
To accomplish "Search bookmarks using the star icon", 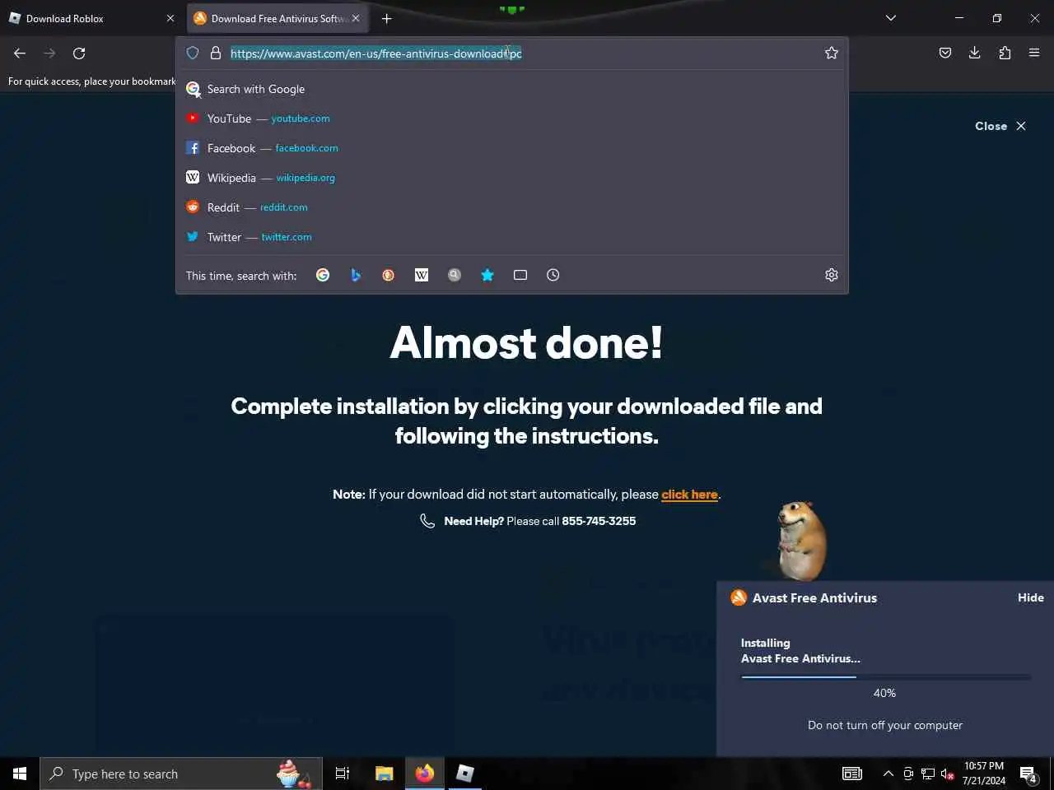I will [x=487, y=275].
